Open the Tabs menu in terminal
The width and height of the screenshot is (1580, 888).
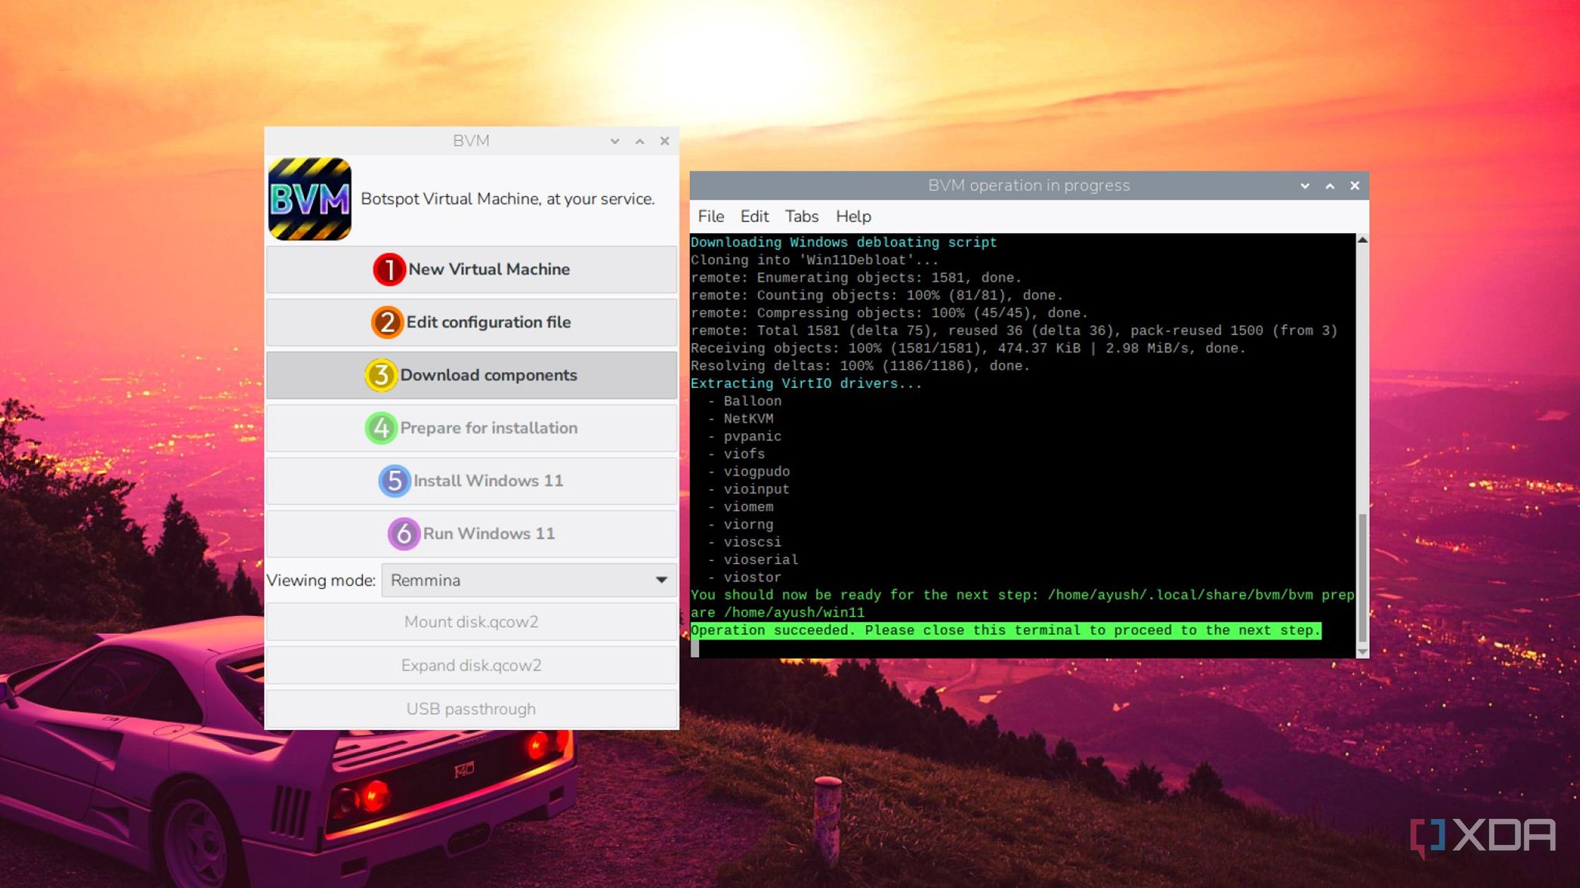click(801, 216)
